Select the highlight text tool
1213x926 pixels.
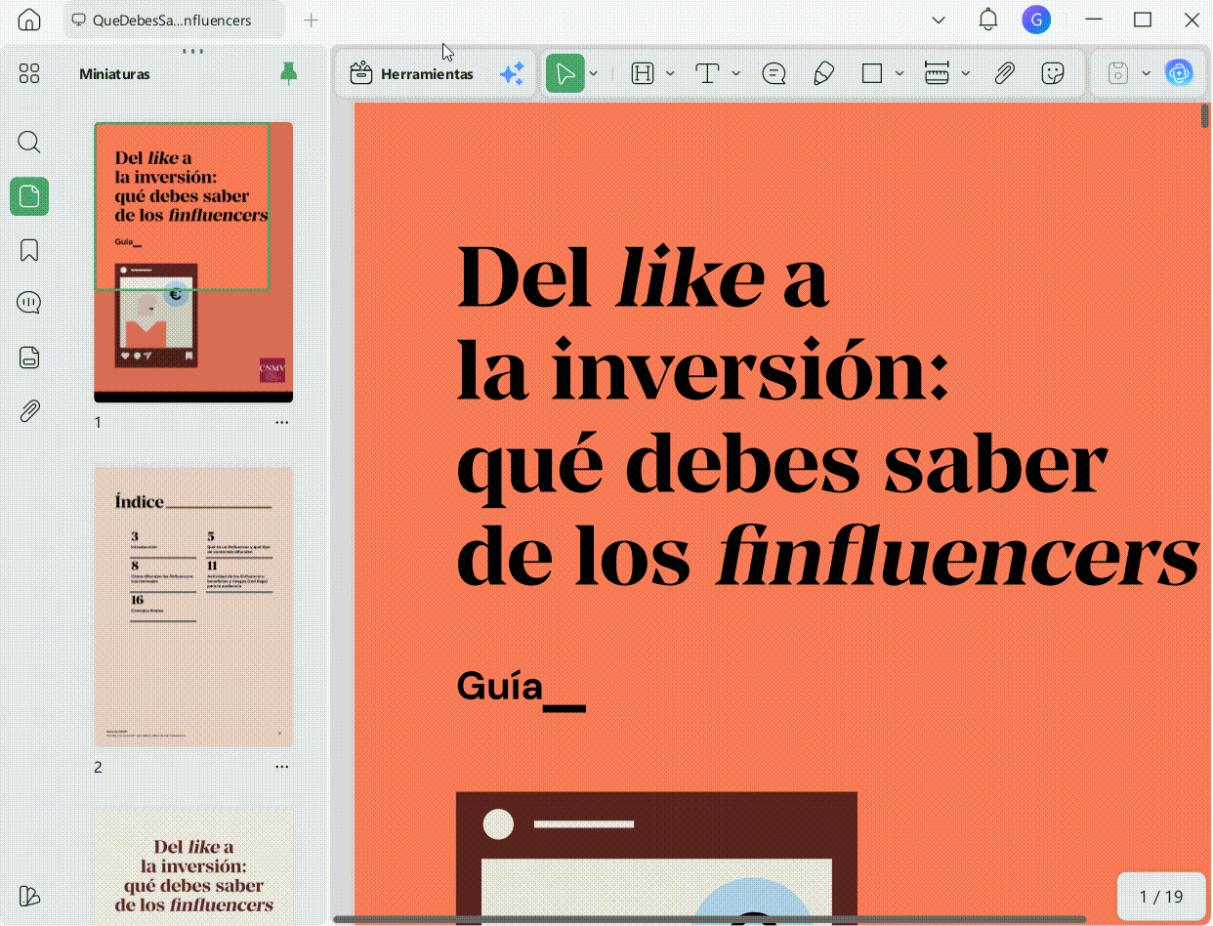pyautogui.click(x=643, y=73)
